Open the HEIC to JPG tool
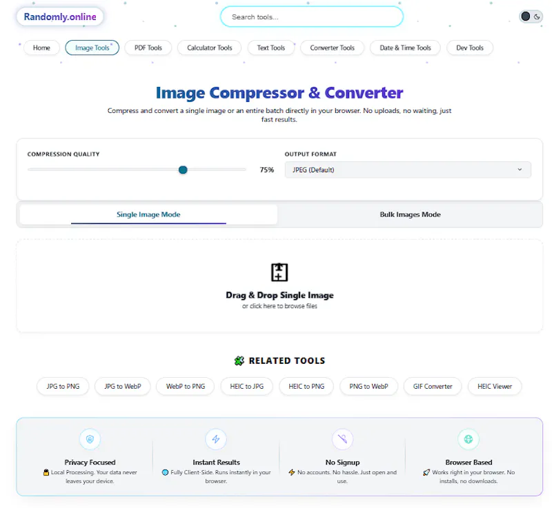Image resolution: width=552 pixels, height=508 pixels. tap(247, 387)
